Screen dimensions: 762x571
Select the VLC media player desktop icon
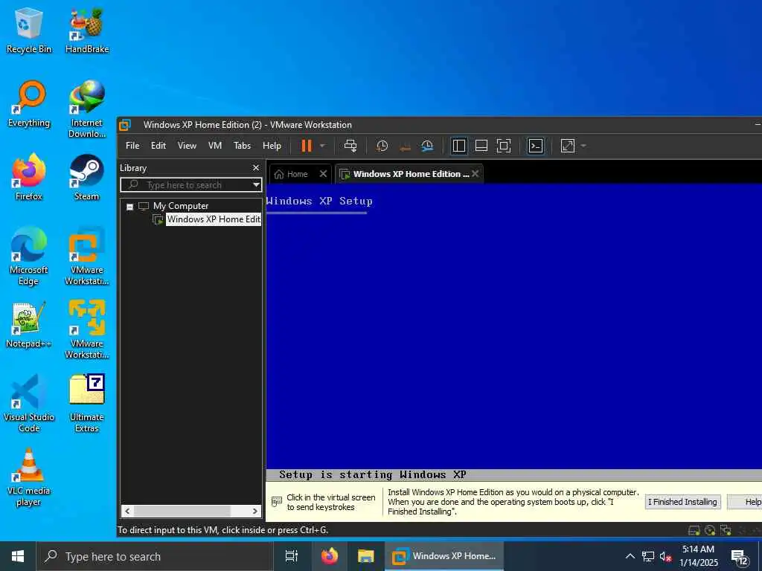(29, 477)
